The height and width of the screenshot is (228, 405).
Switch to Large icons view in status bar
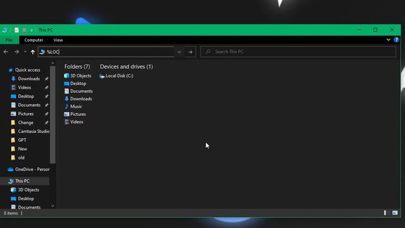point(395,213)
